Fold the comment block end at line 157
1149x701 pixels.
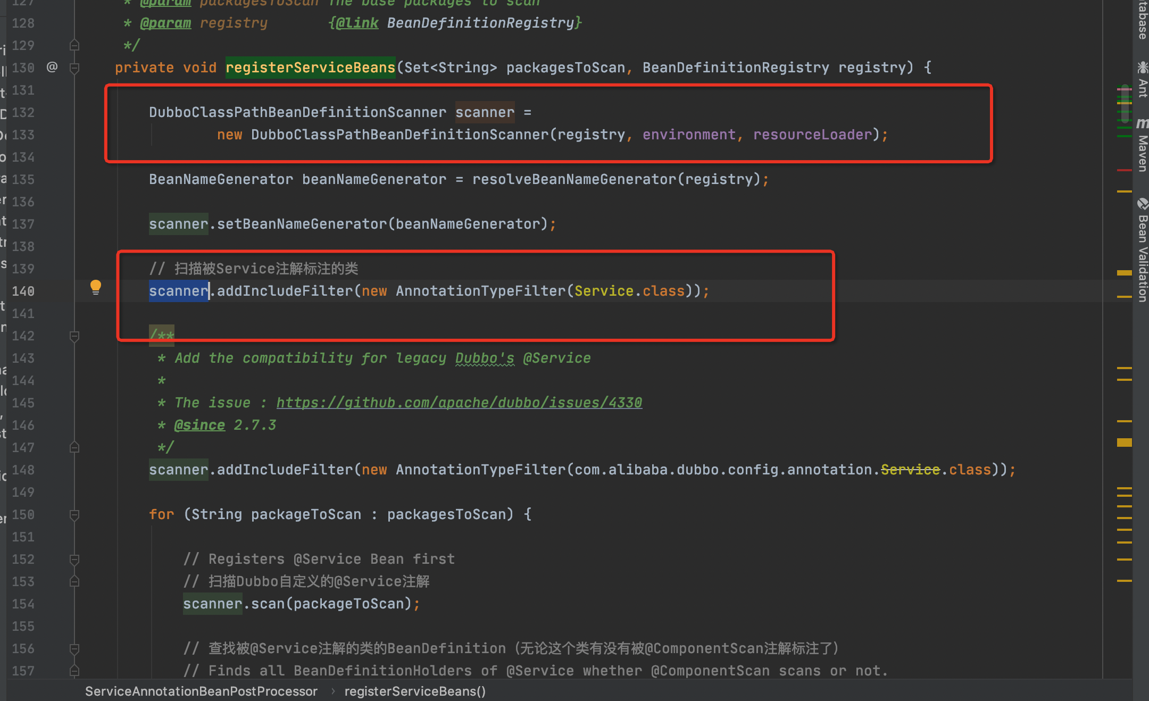74,671
